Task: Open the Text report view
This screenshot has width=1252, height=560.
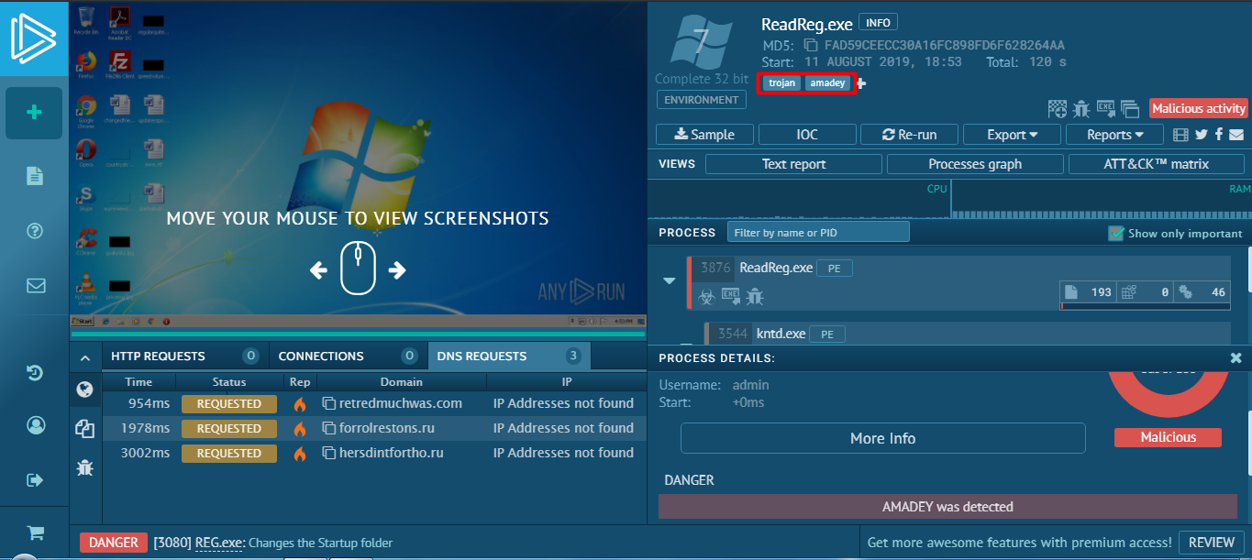Action: point(793,164)
